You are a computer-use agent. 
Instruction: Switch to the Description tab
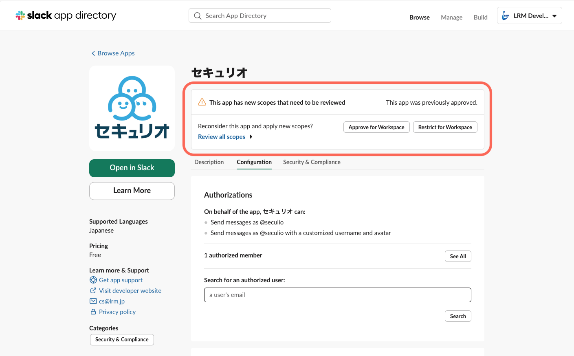click(209, 162)
